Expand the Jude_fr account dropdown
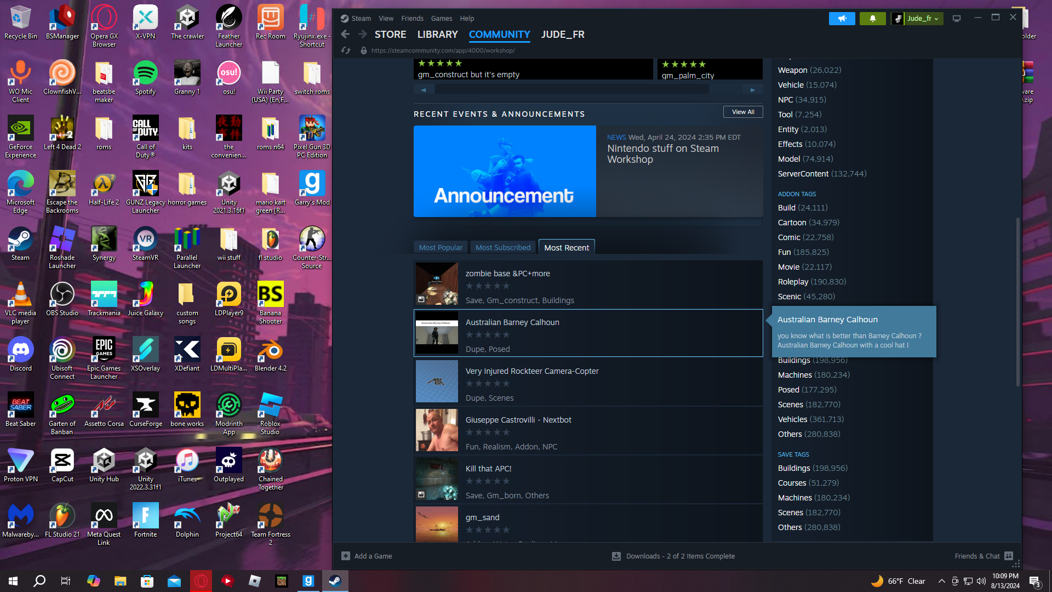 pos(919,19)
